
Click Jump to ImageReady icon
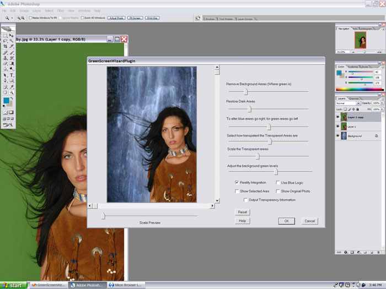tap(8, 125)
